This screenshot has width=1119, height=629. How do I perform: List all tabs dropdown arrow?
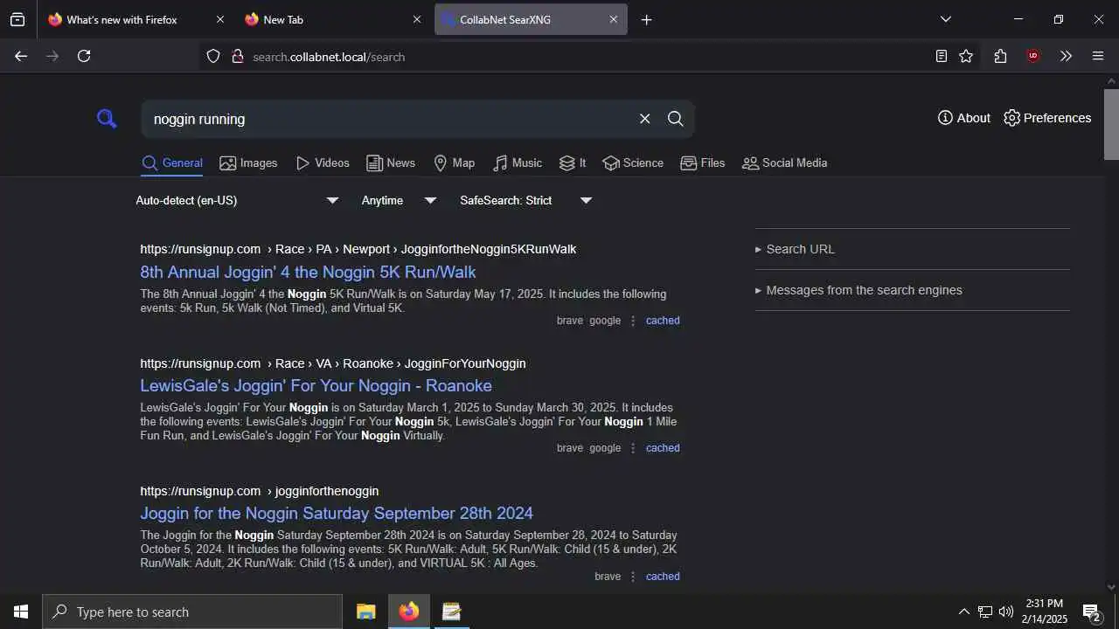pos(945,19)
